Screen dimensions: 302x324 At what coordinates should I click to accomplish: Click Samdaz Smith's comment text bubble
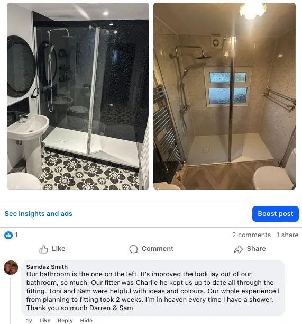tap(153, 288)
